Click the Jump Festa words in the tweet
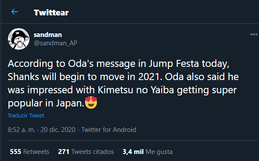This screenshot has height=161, width=259. (174, 64)
